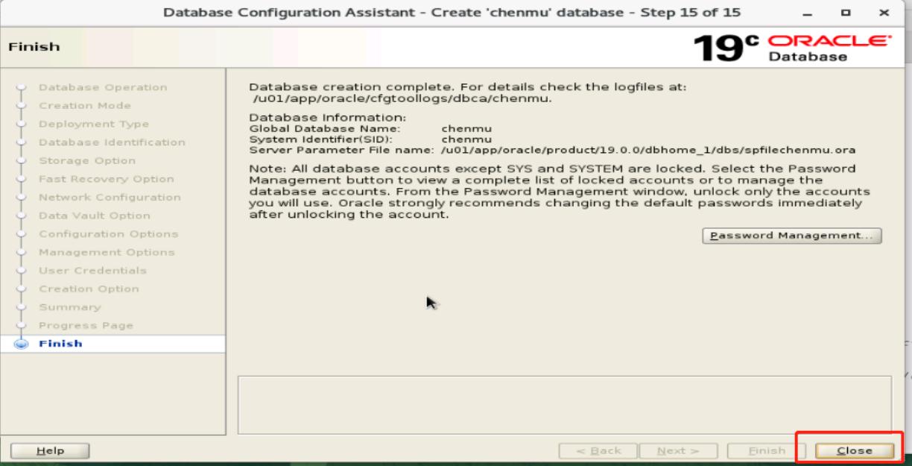Select the Finish step in sidebar
The height and width of the screenshot is (466, 912).
[x=60, y=344]
